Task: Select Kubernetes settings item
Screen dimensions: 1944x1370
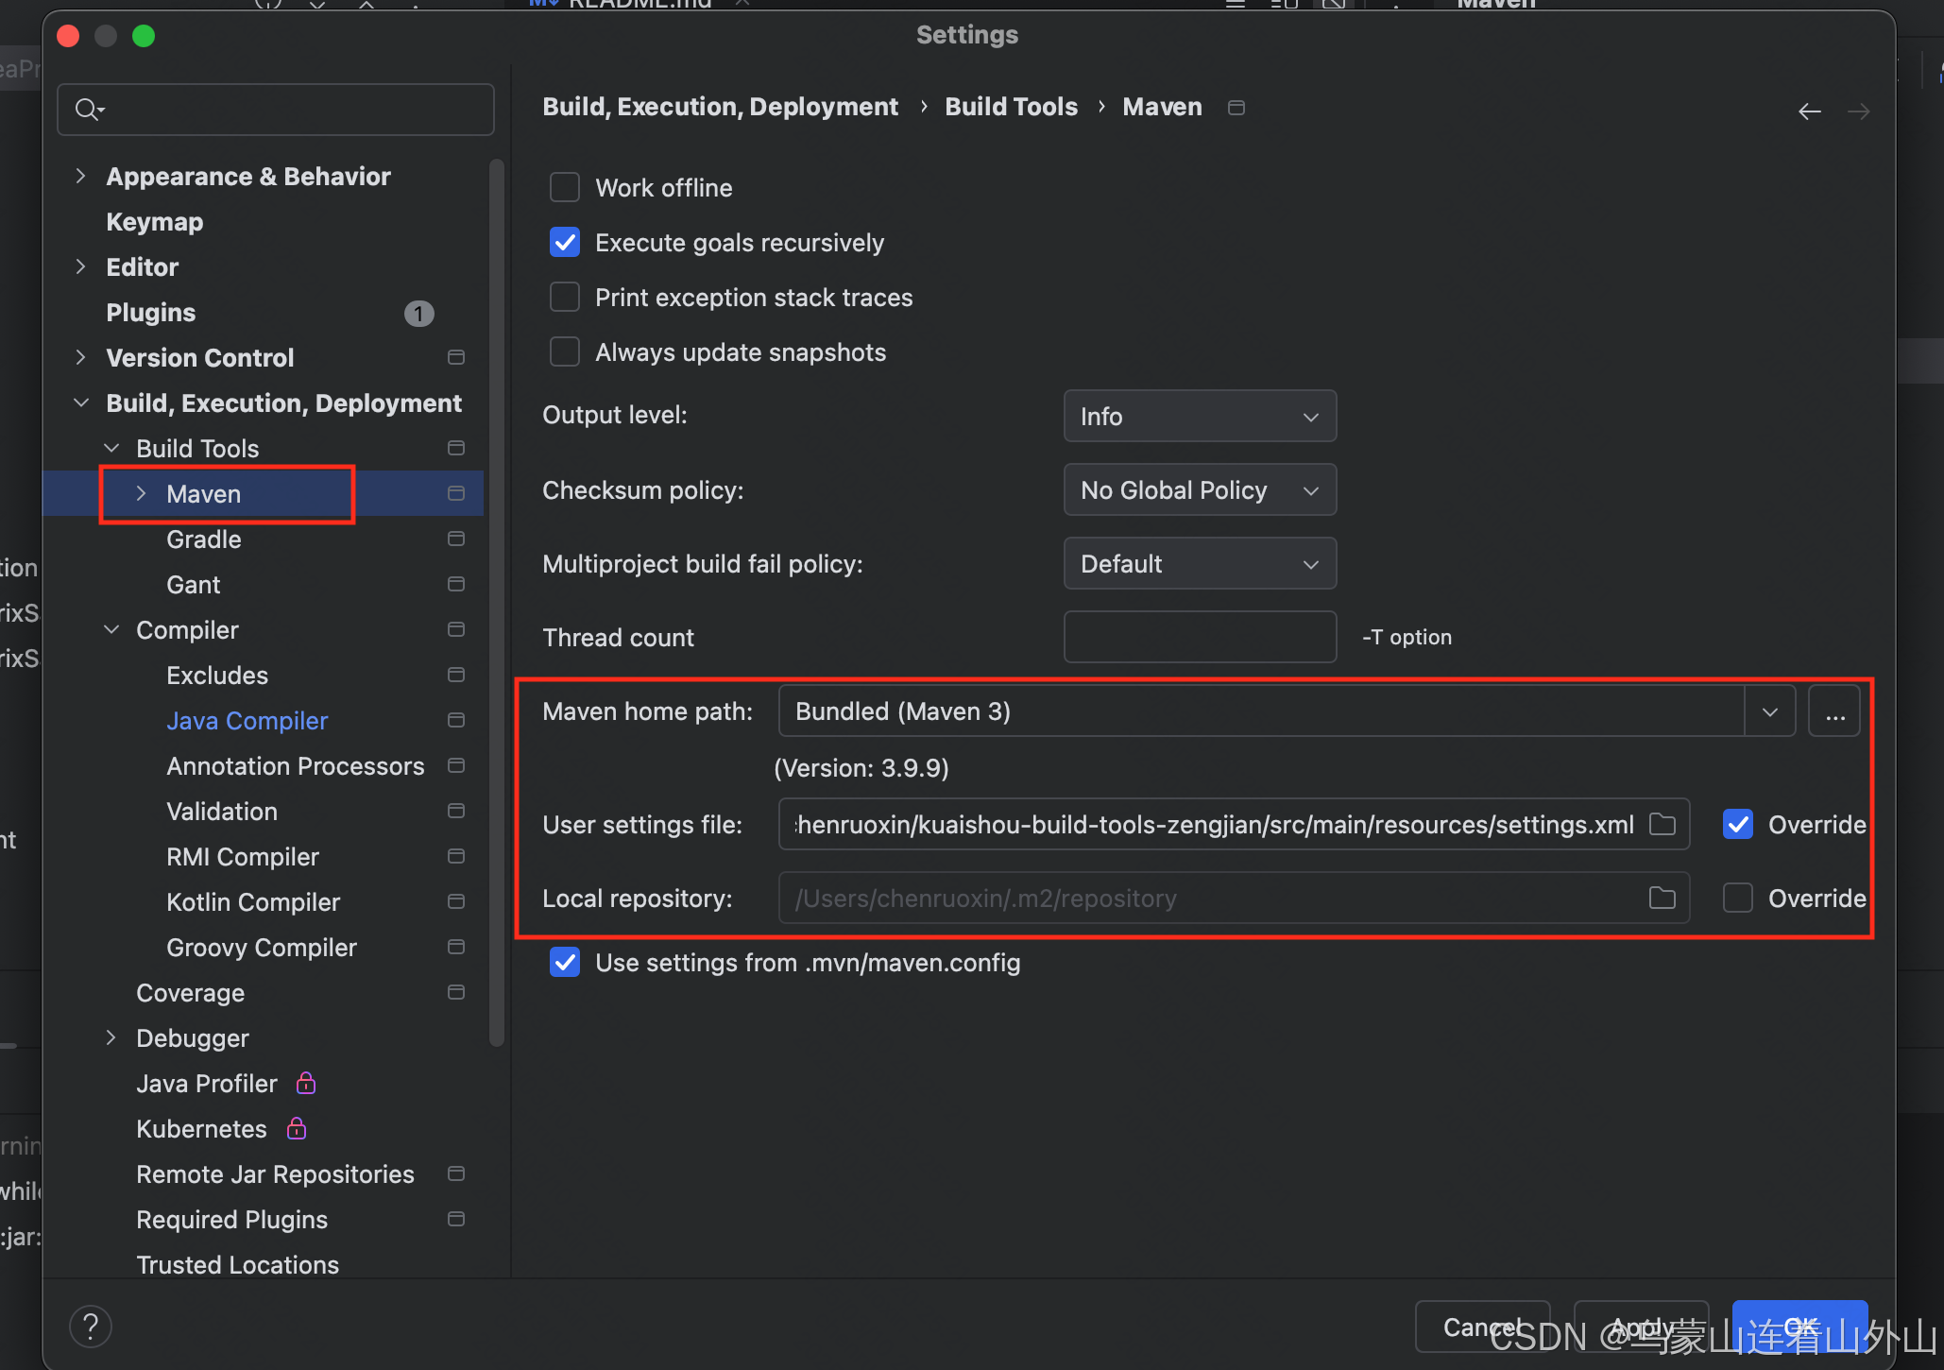Action: coord(201,1129)
